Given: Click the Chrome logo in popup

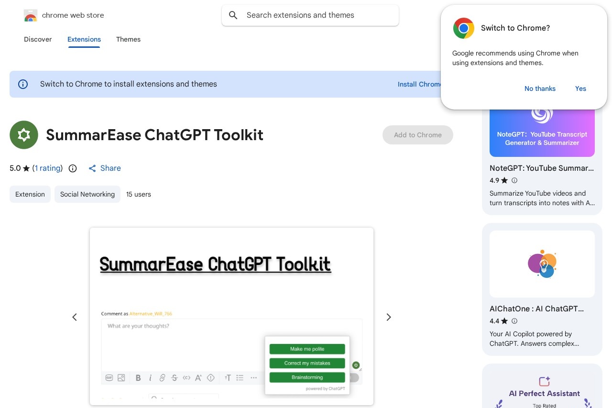Looking at the screenshot, I should pyautogui.click(x=463, y=28).
